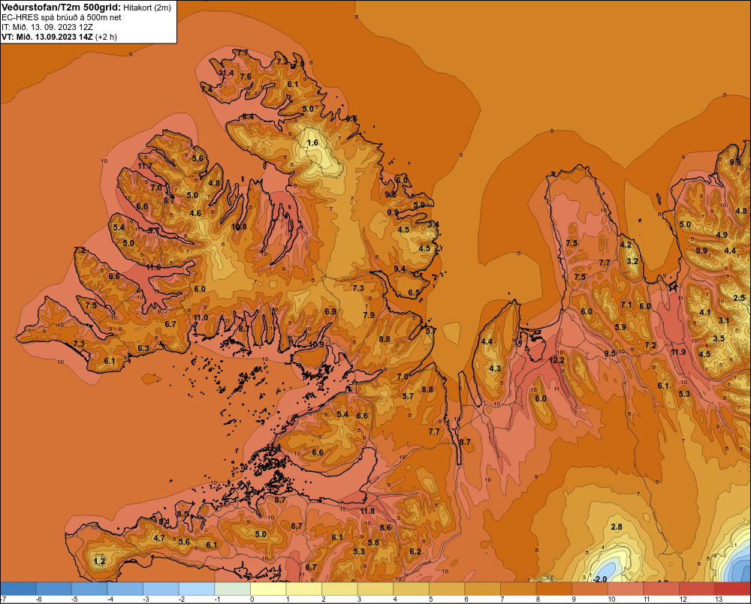Click the '1.6' temperature value on map
This screenshot has width=751, height=604.
[312, 143]
